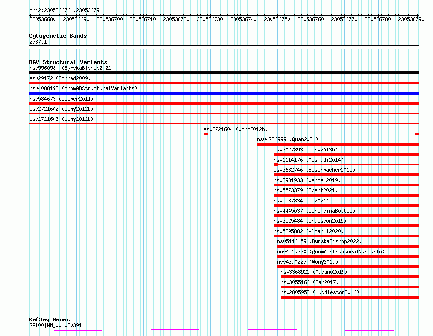
Task: Click the esv2721603 (Wong2012b) label
Action: (61, 119)
